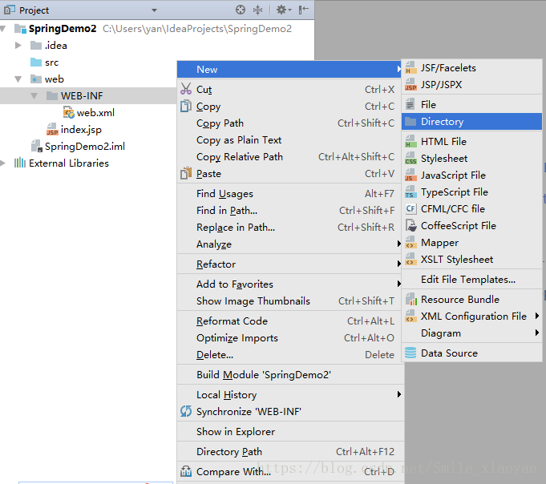Click the Compare With icon
The width and height of the screenshot is (546, 484).
click(186, 471)
